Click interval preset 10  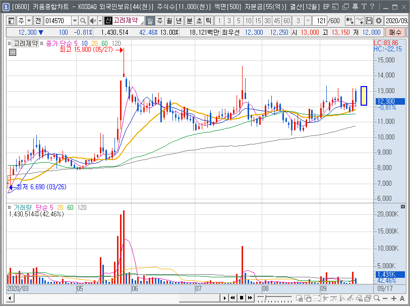click(x=249, y=20)
